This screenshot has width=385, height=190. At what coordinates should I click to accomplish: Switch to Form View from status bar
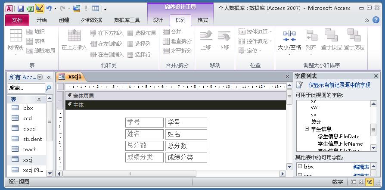pyautogui.click(x=353, y=182)
